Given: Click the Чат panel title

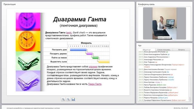Looking at the screenshot, I should [140, 46].
